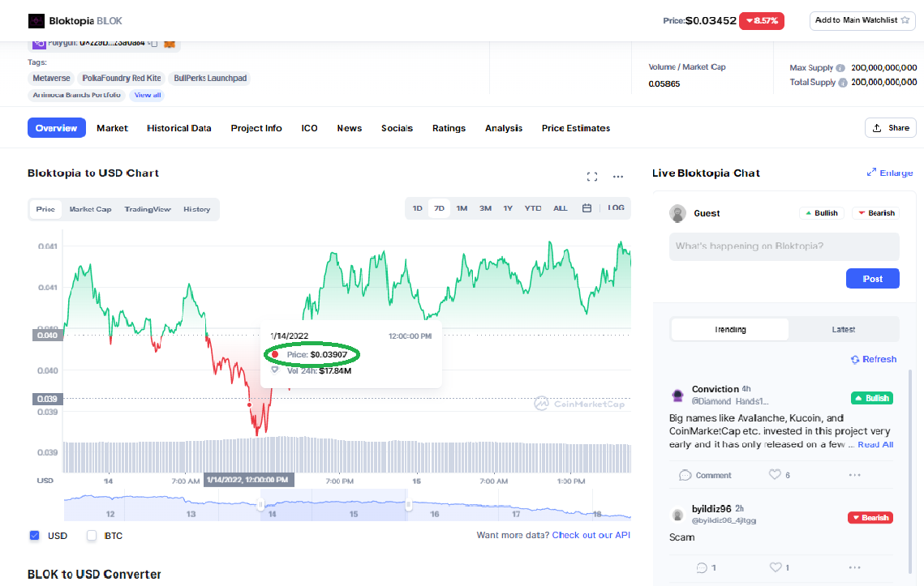Open the Market tab

point(112,128)
